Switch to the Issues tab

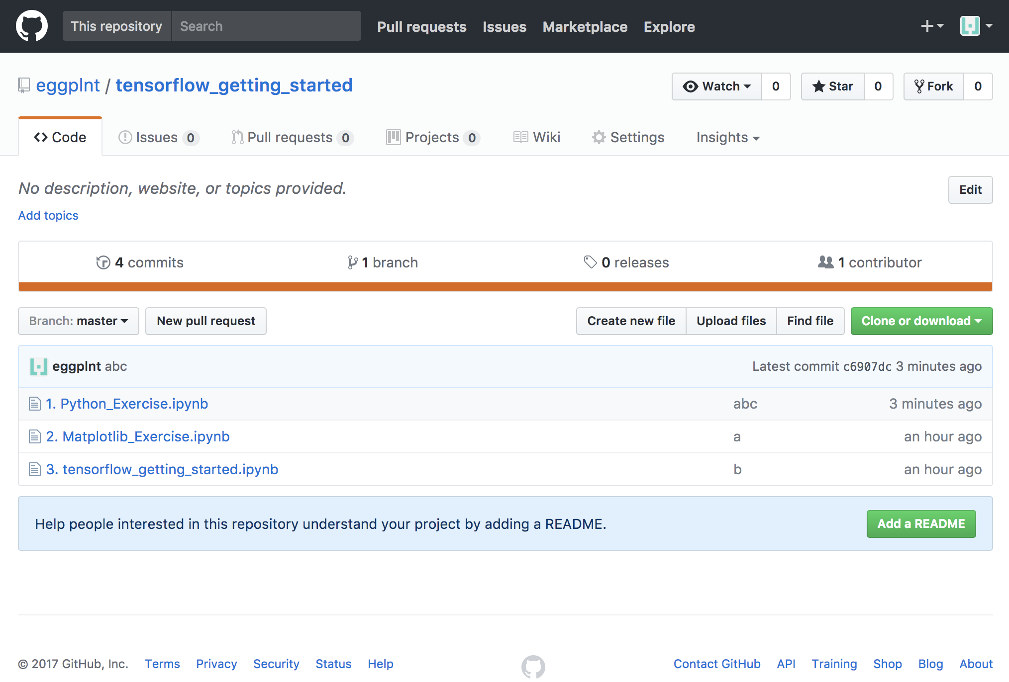pyautogui.click(x=159, y=137)
